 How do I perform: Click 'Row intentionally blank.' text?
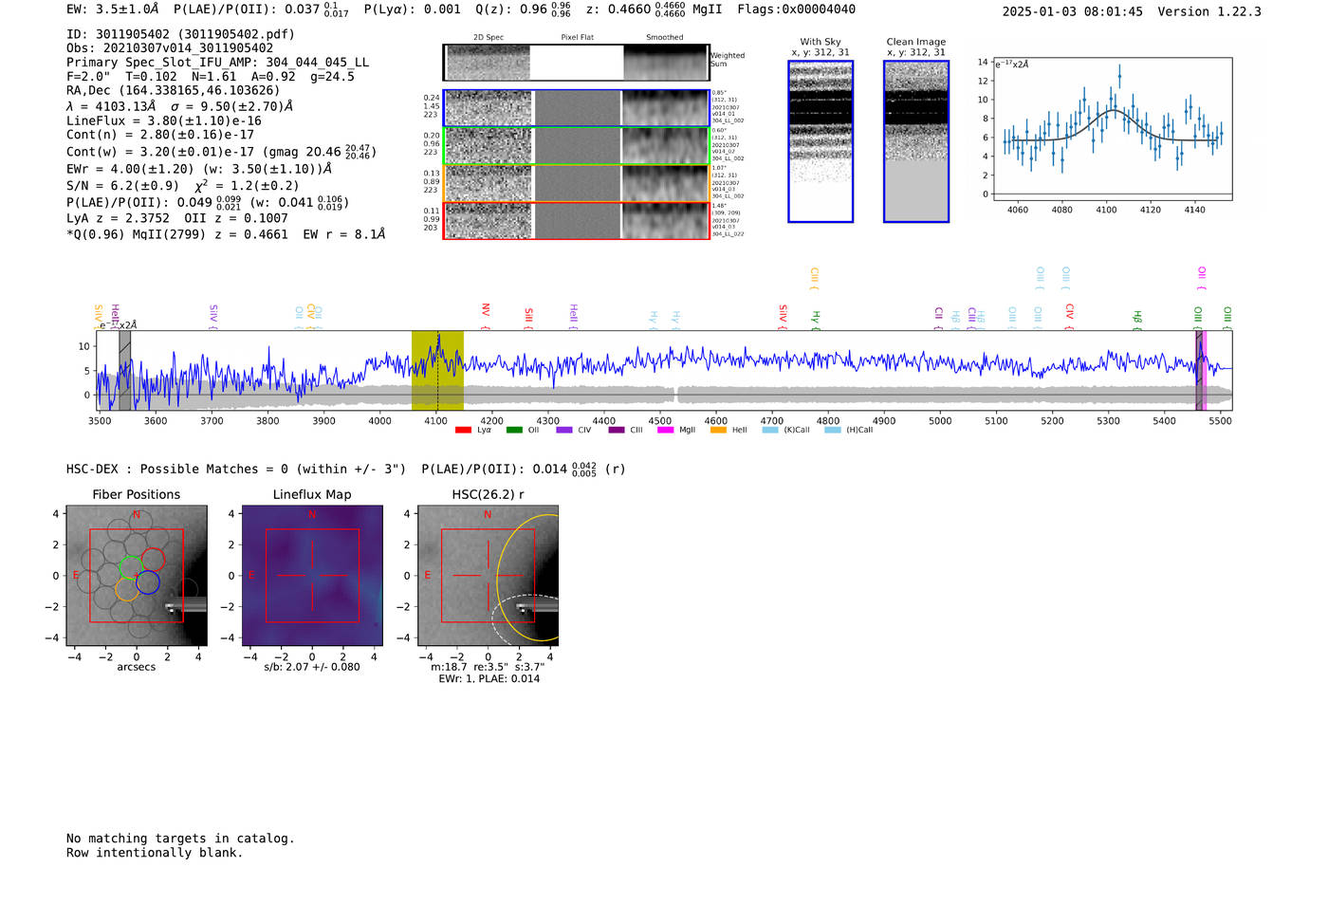tap(155, 853)
